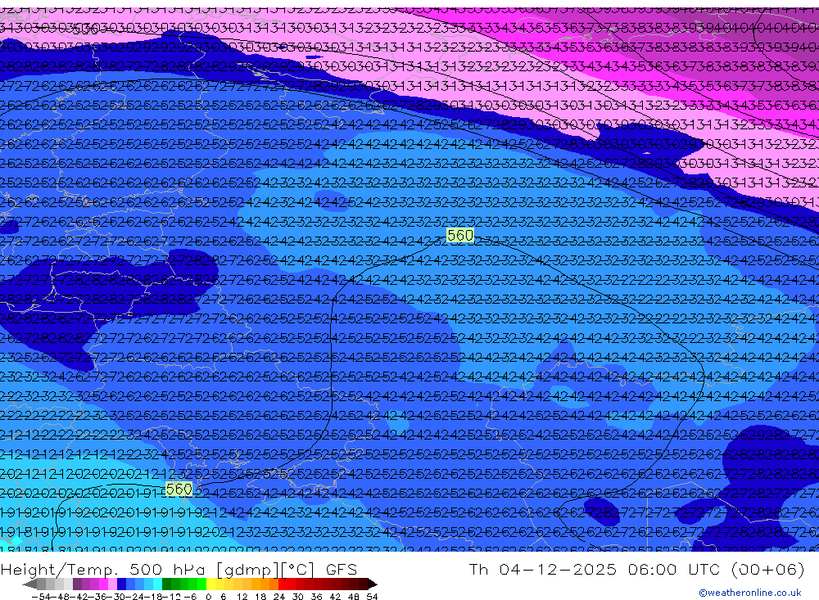Screen dimensions: 819x600
Task: Click the '-54' value at legend's cold end
Action: tap(41, 597)
